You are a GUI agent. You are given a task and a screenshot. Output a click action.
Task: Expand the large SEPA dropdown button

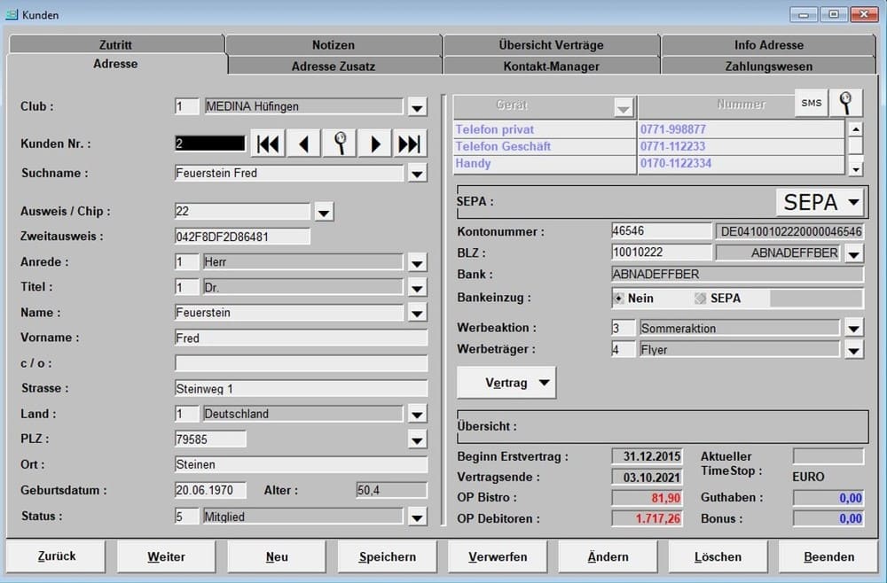tap(820, 202)
